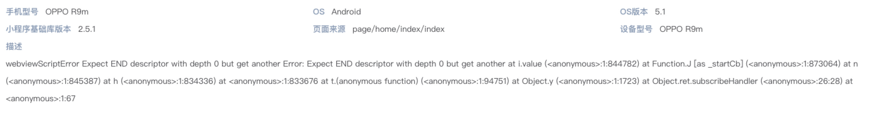Click the 页面来源 label

(329, 29)
